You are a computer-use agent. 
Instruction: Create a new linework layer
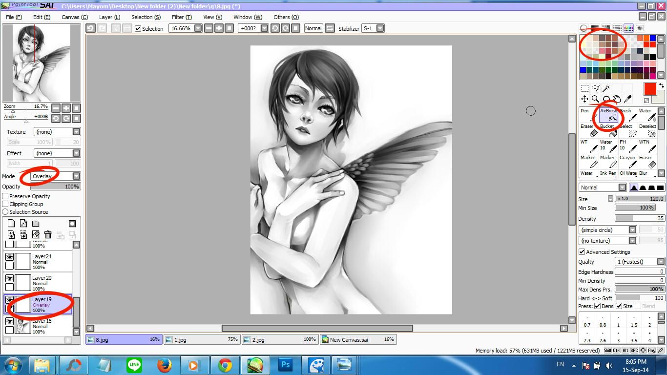(23, 224)
